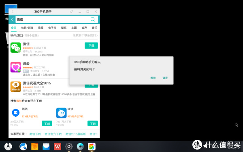Select the 陌陌 blue chat app icon

[16, 113]
